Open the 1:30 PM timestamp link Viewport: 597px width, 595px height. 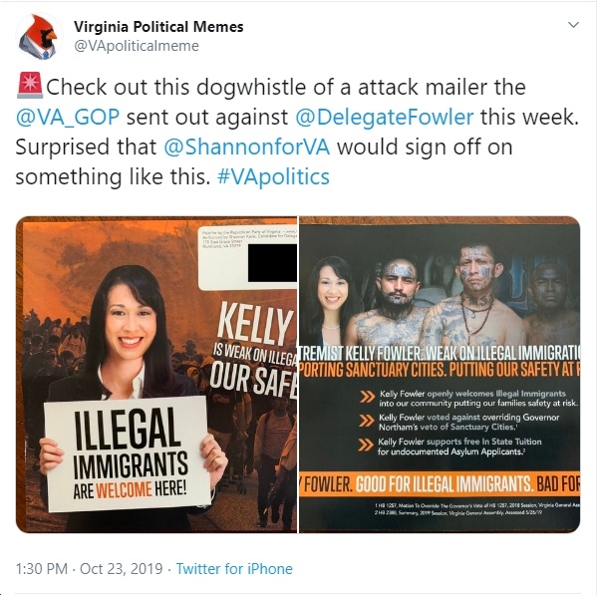click(42, 569)
